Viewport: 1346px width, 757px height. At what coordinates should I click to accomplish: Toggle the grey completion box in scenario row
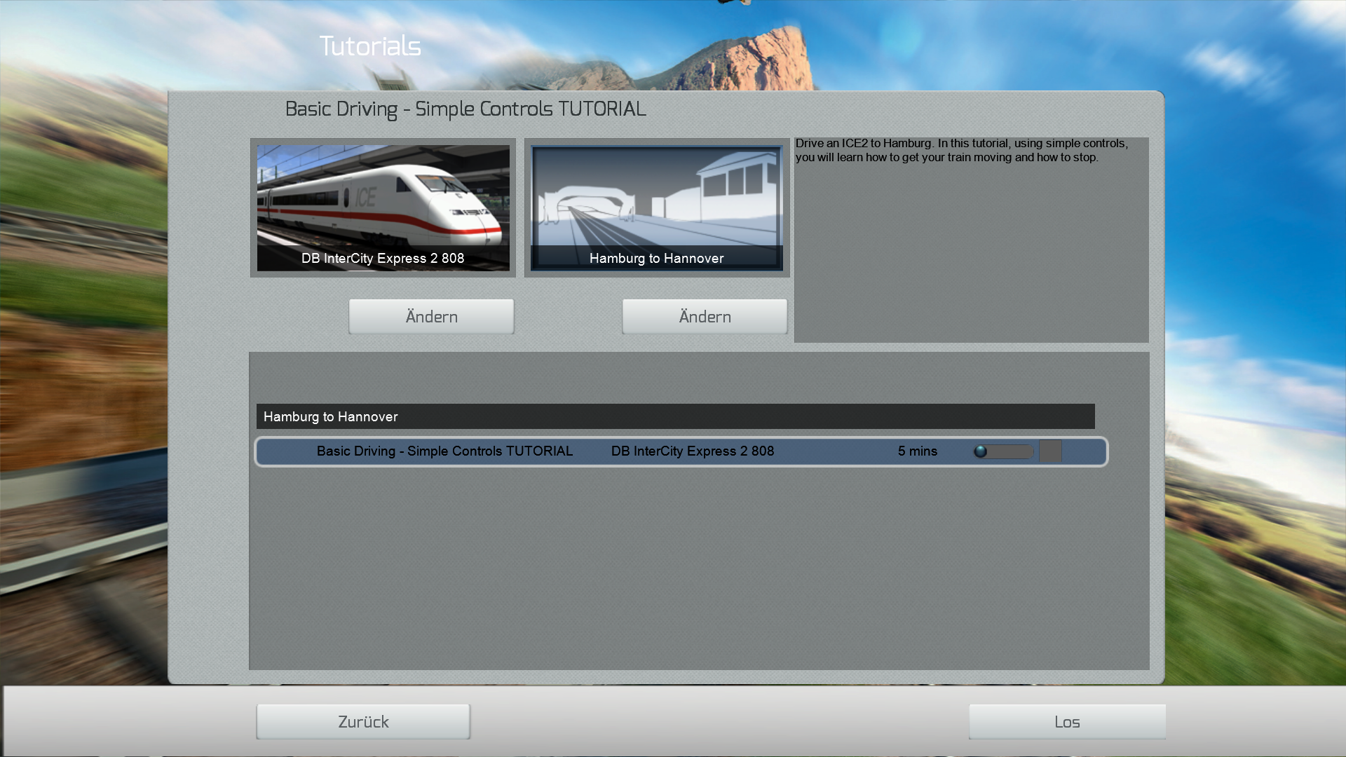point(1050,451)
